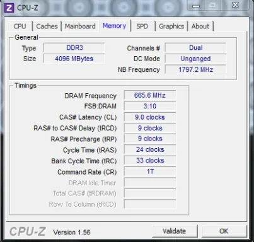Switch to the CPU tab

click(x=20, y=26)
